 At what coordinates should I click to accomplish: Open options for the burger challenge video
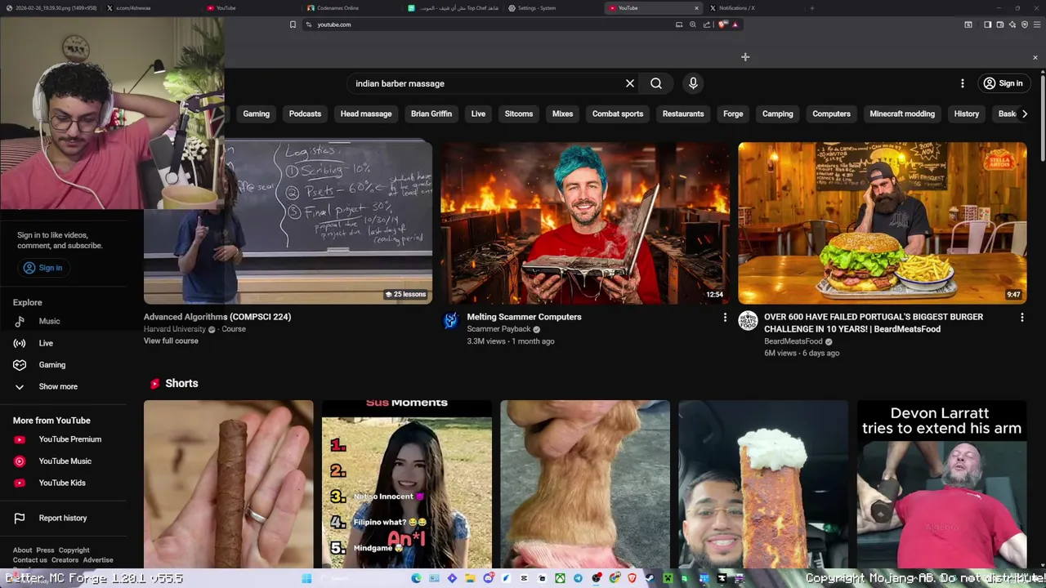[1021, 317]
